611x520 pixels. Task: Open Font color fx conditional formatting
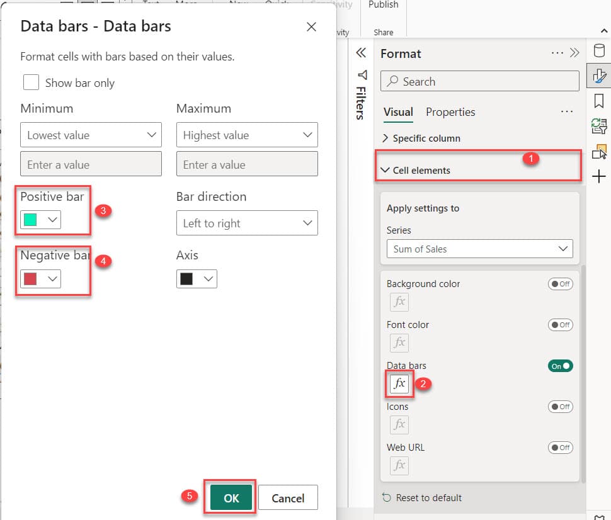399,342
